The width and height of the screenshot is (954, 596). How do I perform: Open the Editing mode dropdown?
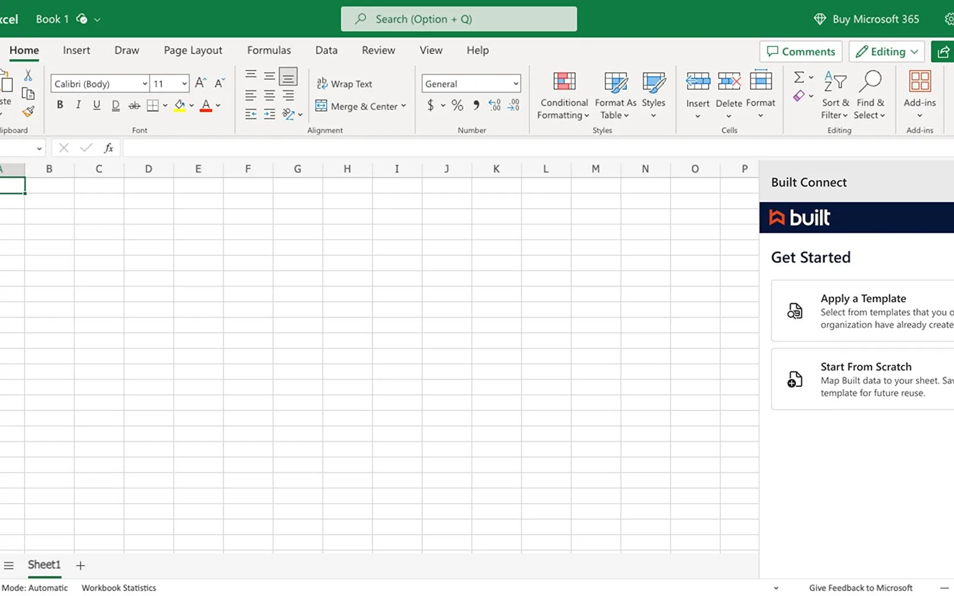tap(887, 51)
